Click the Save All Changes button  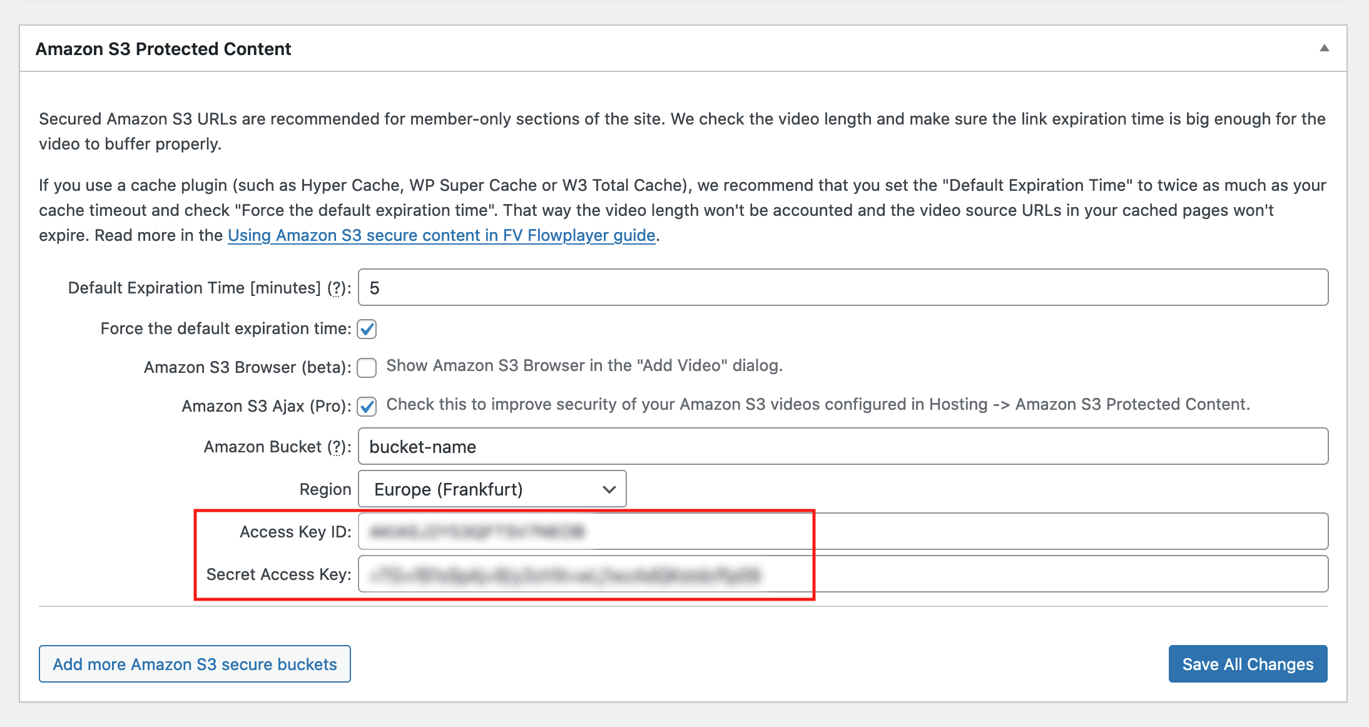coord(1248,664)
